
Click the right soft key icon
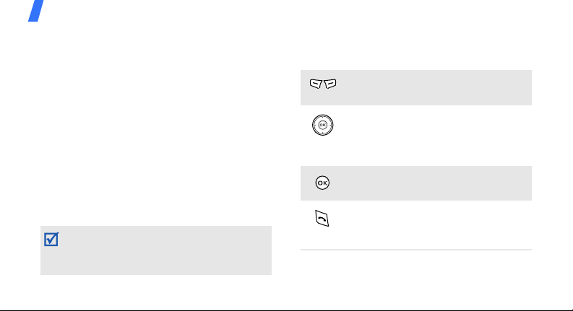(330, 84)
